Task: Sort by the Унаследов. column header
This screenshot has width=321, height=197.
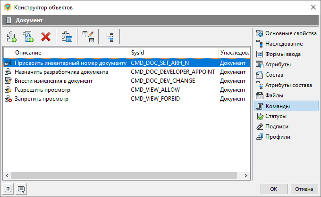Action: coord(234,53)
